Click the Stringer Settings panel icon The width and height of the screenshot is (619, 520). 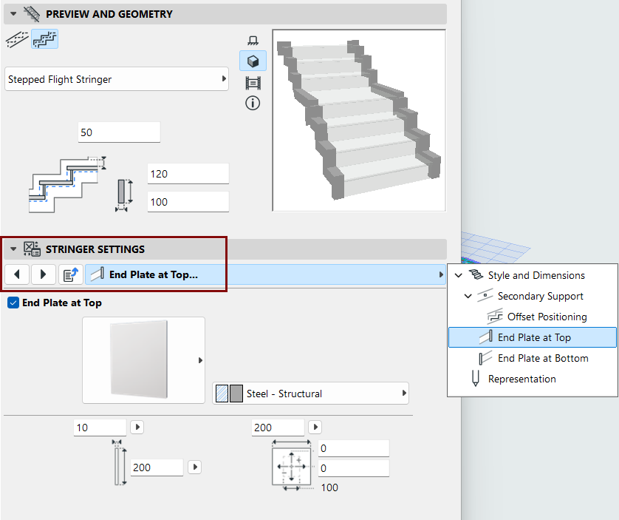(x=32, y=249)
